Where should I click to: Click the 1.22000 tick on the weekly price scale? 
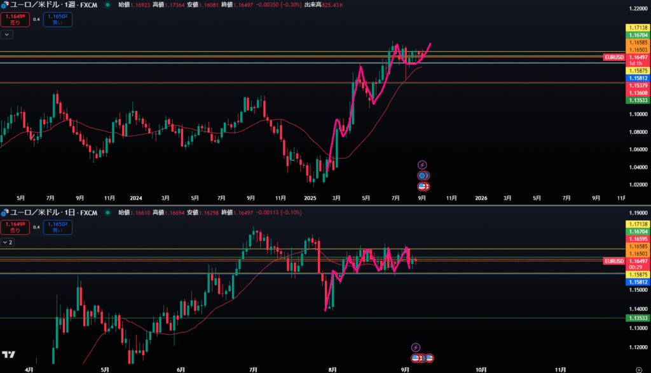click(x=638, y=9)
